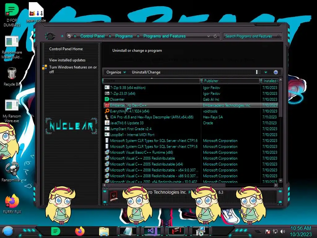Select the japan suicide desktop file
Screen dimensions: 317x238
[36, 12]
